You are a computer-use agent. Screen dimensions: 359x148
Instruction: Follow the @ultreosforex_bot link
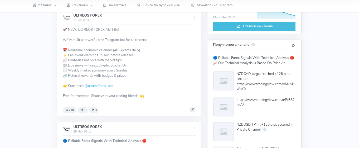[x=99, y=86]
